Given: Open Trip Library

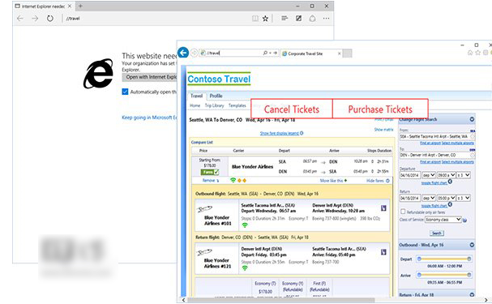Looking at the screenshot, I should click(214, 105).
